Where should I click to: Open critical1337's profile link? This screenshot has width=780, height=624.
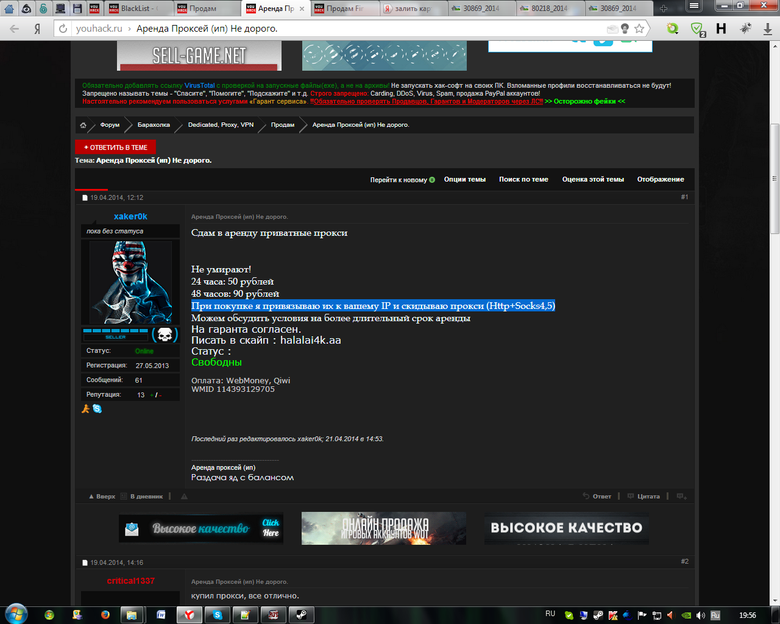[x=130, y=581]
